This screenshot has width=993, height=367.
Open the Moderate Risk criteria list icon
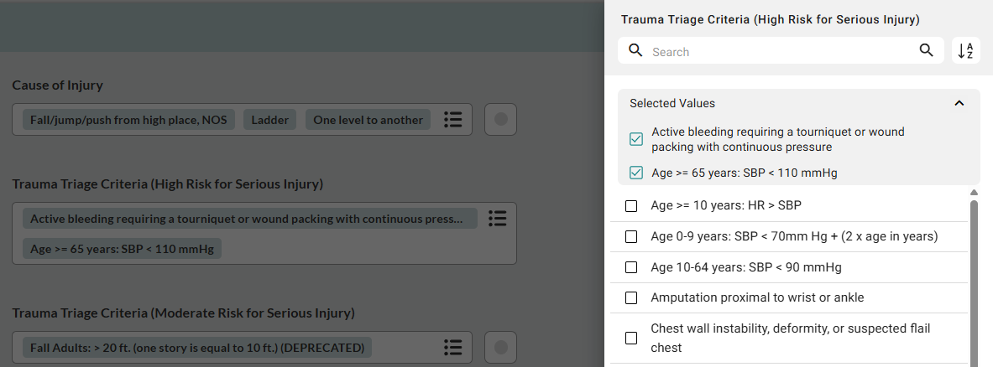click(453, 347)
